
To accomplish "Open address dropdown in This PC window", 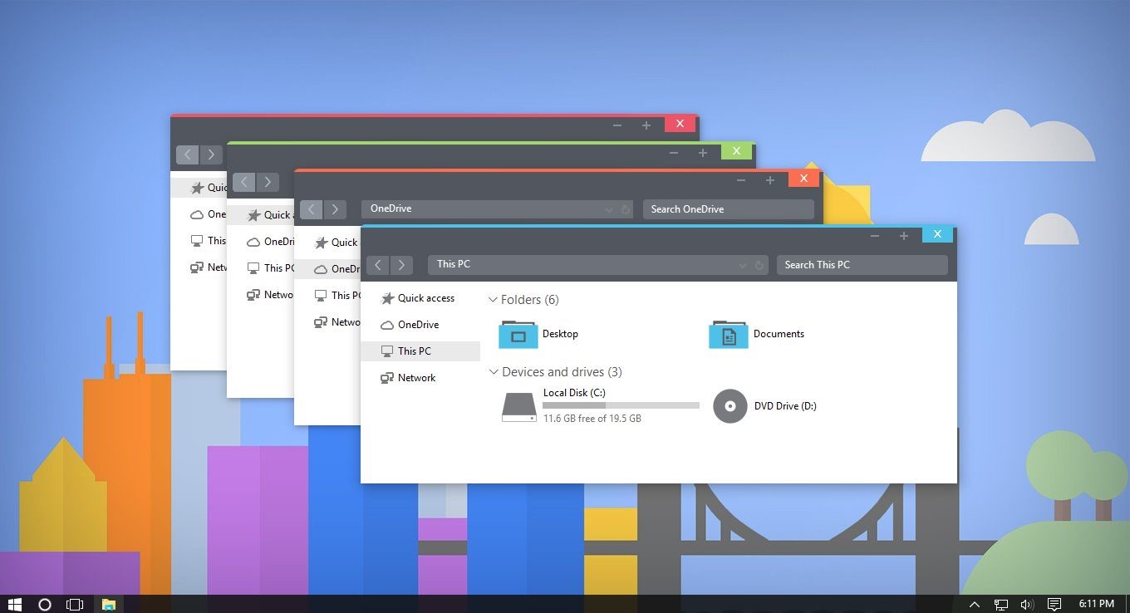I will coord(743,266).
